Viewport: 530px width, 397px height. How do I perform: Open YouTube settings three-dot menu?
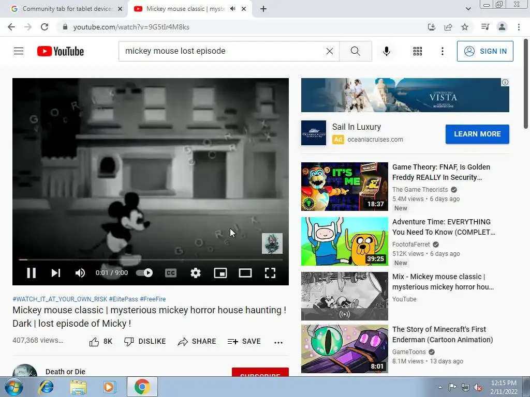443,51
